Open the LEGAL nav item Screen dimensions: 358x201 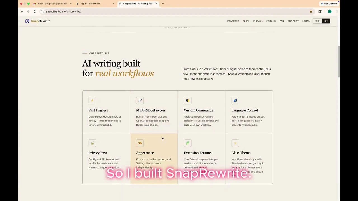click(306, 21)
